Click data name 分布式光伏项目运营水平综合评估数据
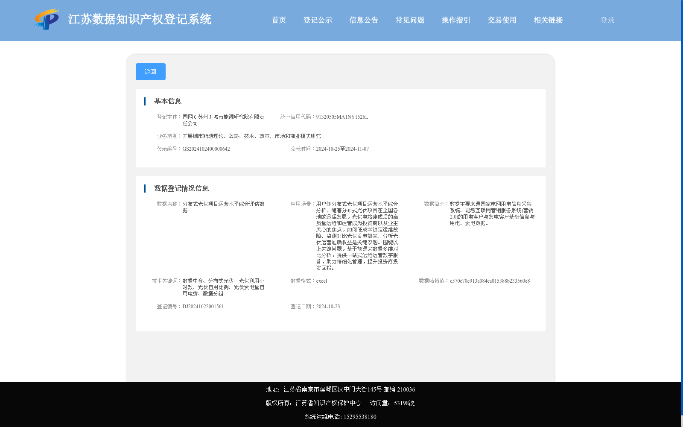This screenshot has width=683, height=427. (224, 207)
